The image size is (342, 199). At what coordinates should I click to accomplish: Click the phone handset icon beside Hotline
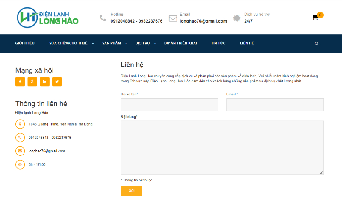click(103, 18)
